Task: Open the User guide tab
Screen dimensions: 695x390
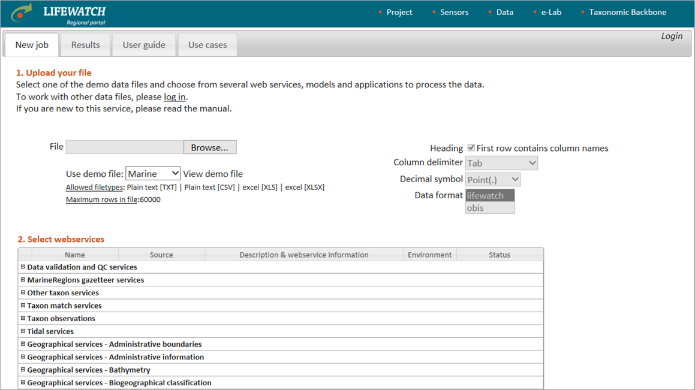Action: [x=144, y=45]
